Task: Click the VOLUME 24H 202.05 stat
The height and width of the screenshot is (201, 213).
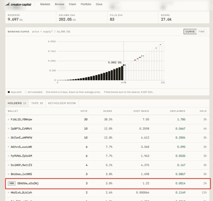Action: (82, 18)
